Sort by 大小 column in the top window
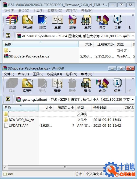 86,44
